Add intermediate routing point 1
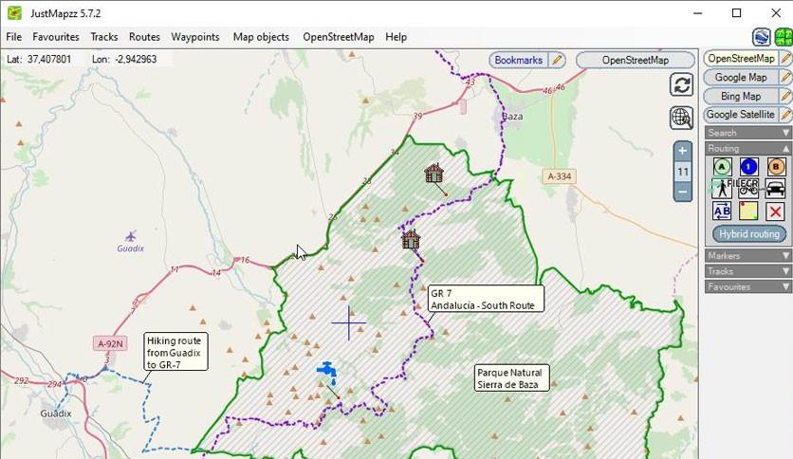 tap(748, 167)
